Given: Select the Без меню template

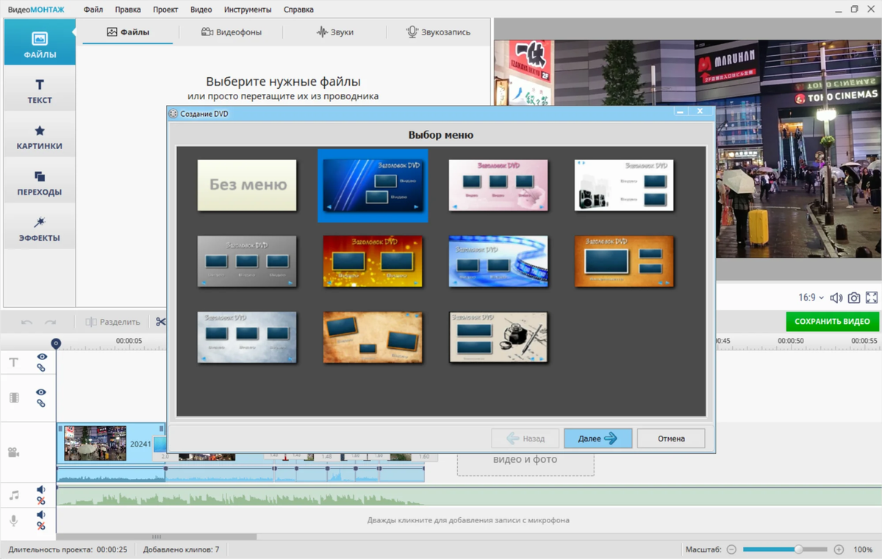Looking at the screenshot, I should (247, 185).
